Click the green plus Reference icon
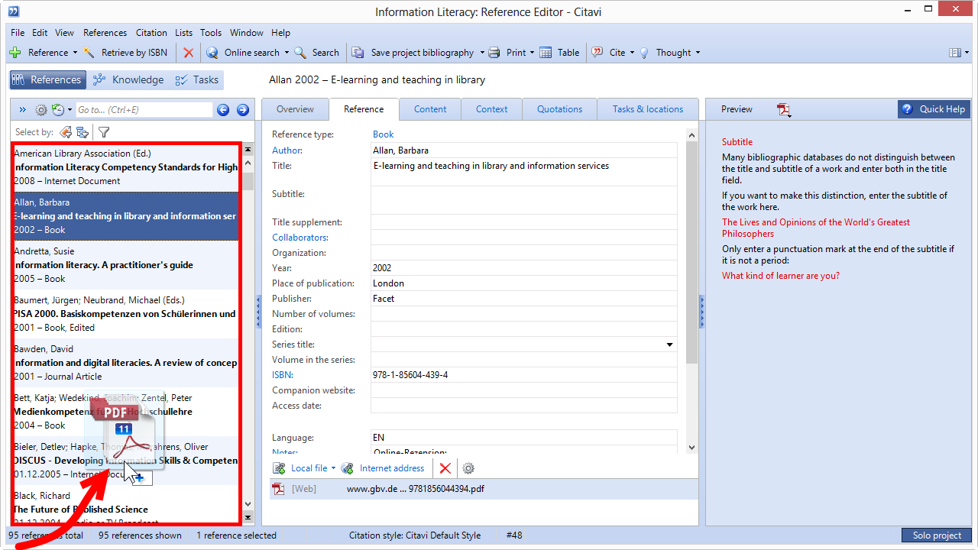Screen dimensions: 978x550 15,53
